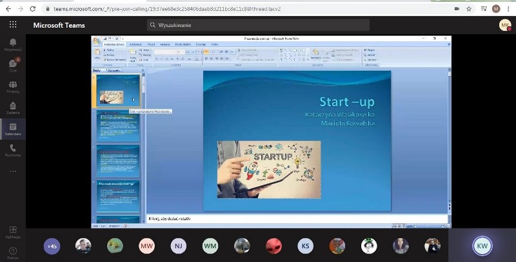Open the app launcher waffle grid

13,24
